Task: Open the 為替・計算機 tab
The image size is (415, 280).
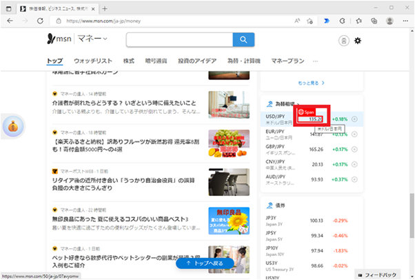Action: point(244,61)
